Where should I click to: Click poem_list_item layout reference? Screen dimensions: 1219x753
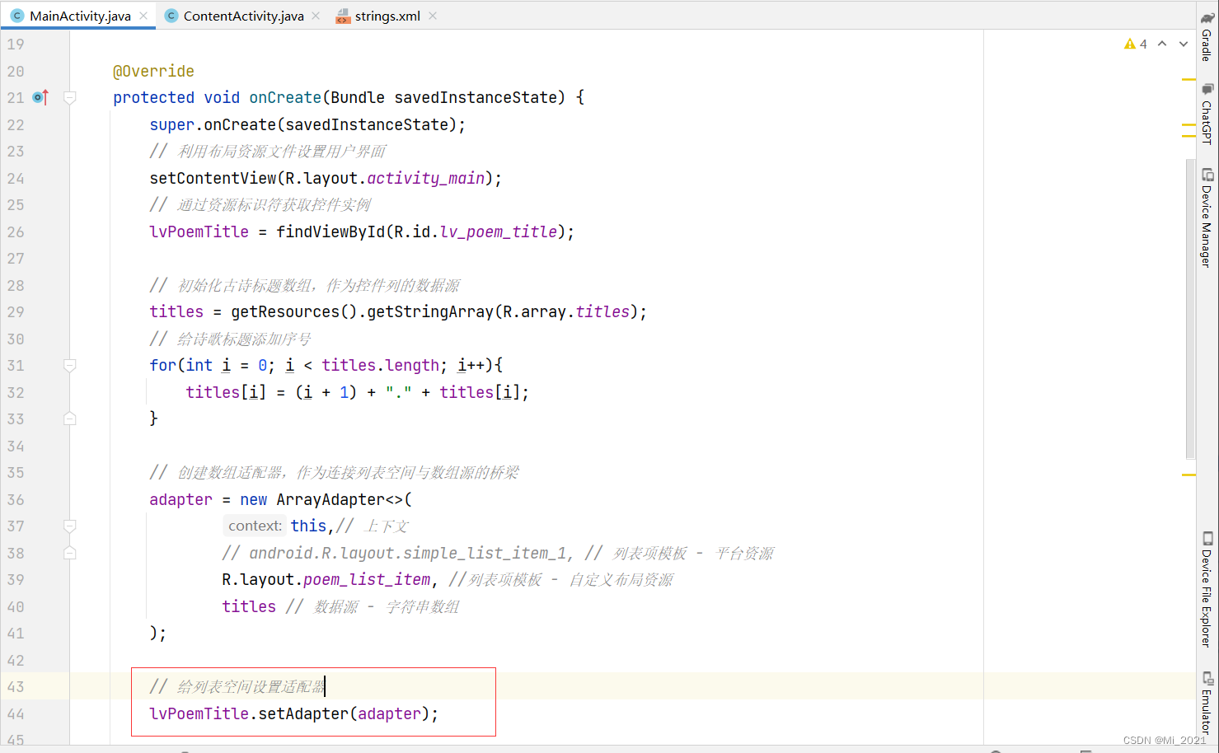click(367, 579)
